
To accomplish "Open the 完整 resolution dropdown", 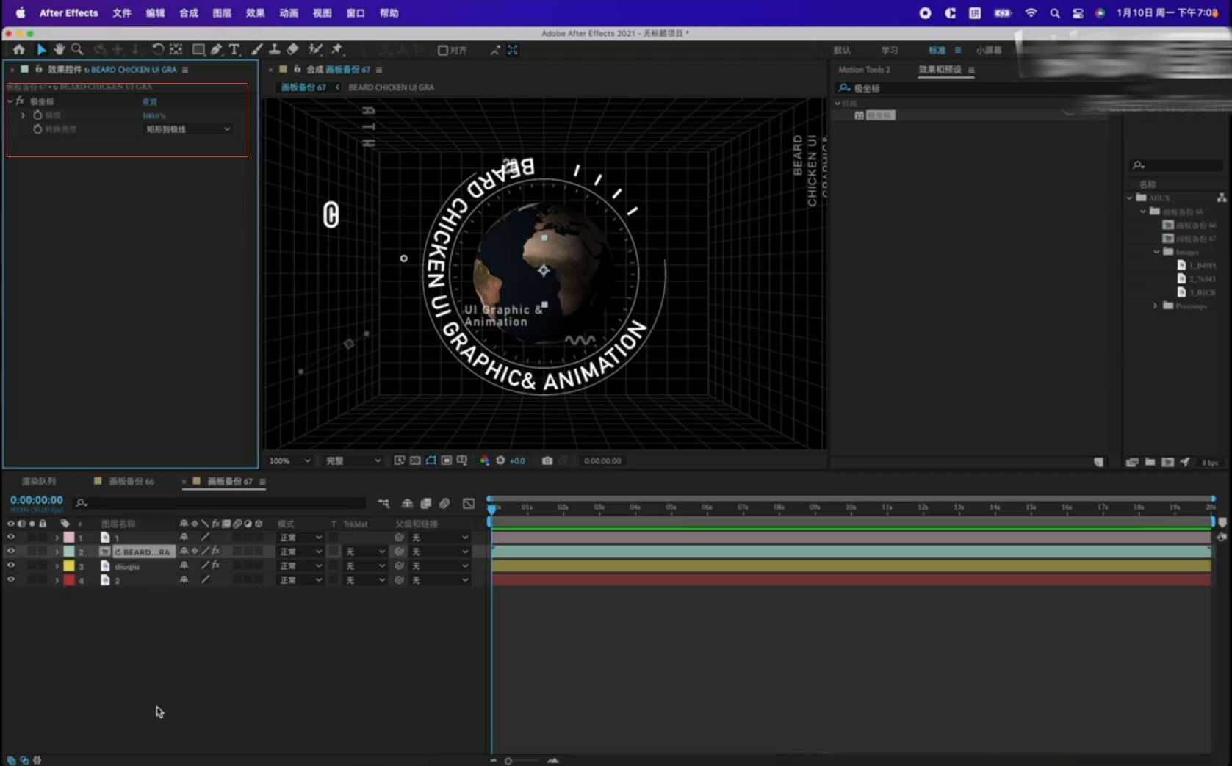I will tap(353, 460).
